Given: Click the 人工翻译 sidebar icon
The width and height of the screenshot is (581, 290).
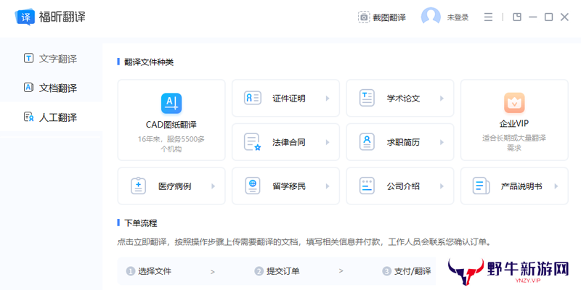Looking at the screenshot, I should click(28, 117).
